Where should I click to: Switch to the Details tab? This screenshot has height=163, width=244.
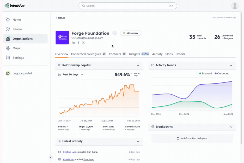point(180,54)
